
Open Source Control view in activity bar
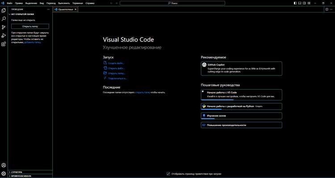click(4, 27)
